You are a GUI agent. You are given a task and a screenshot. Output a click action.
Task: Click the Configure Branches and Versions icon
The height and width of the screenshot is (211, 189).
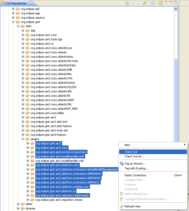point(122,199)
